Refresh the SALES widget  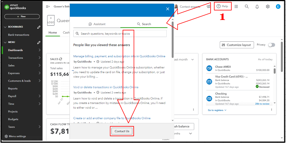point(61,59)
